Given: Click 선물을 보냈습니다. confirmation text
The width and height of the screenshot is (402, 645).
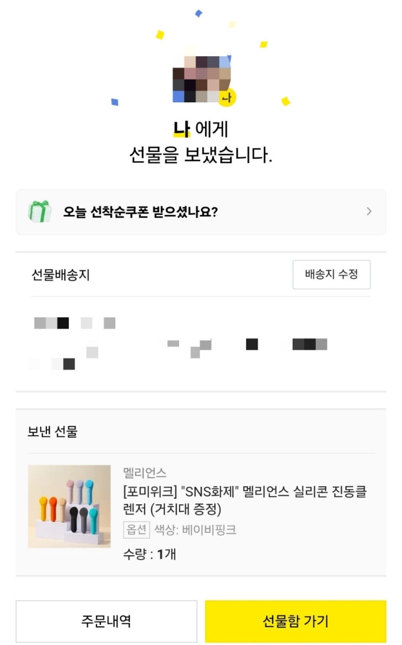Looking at the screenshot, I should coord(201,155).
